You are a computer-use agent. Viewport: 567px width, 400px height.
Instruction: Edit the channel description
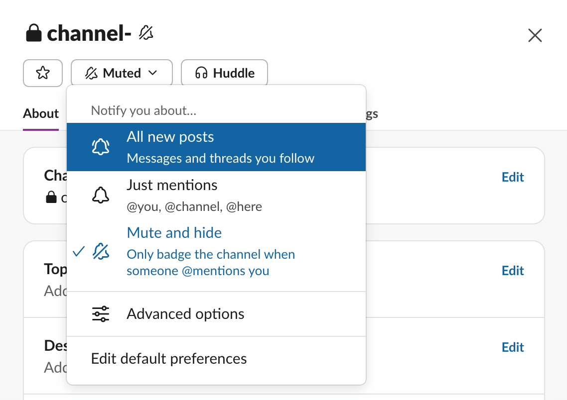(x=513, y=347)
